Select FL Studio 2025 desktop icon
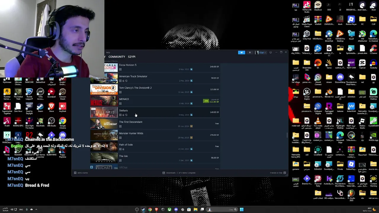Viewport: 379px width, 213px height. click(351, 196)
